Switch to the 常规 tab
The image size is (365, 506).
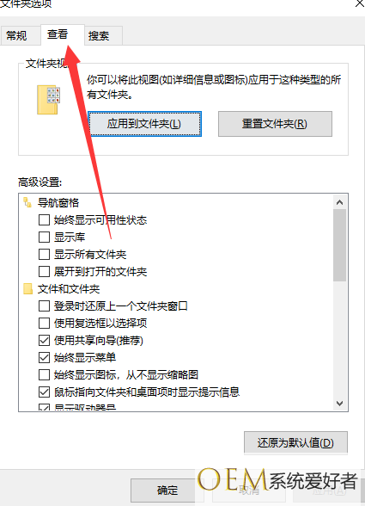[17, 35]
